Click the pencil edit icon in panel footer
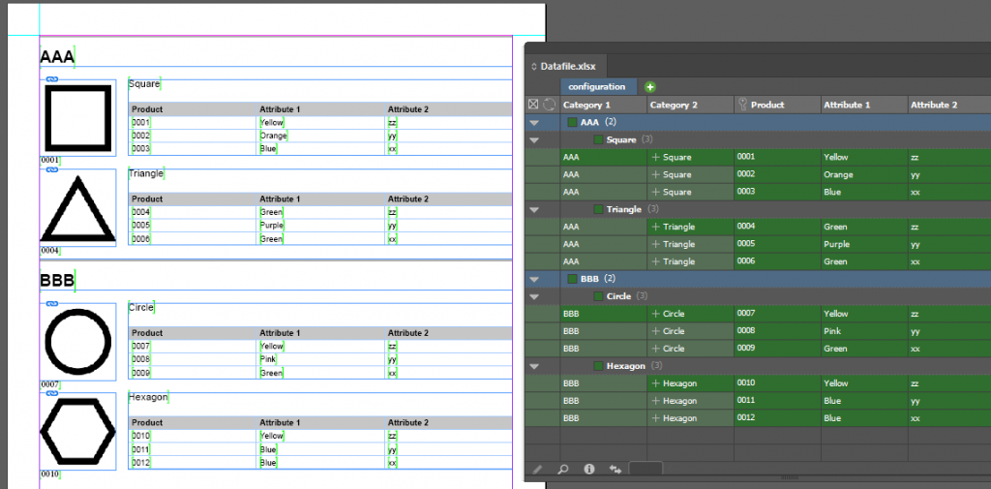The width and height of the screenshot is (991, 489). pyautogui.click(x=537, y=470)
